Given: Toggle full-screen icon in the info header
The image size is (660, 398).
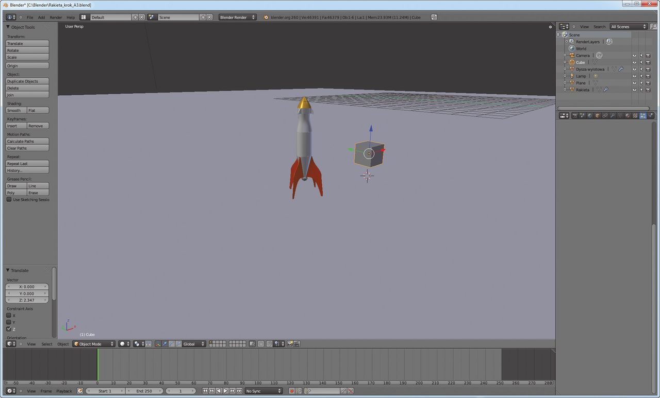Looking at the screenshot, I should (x=434, y=17).
